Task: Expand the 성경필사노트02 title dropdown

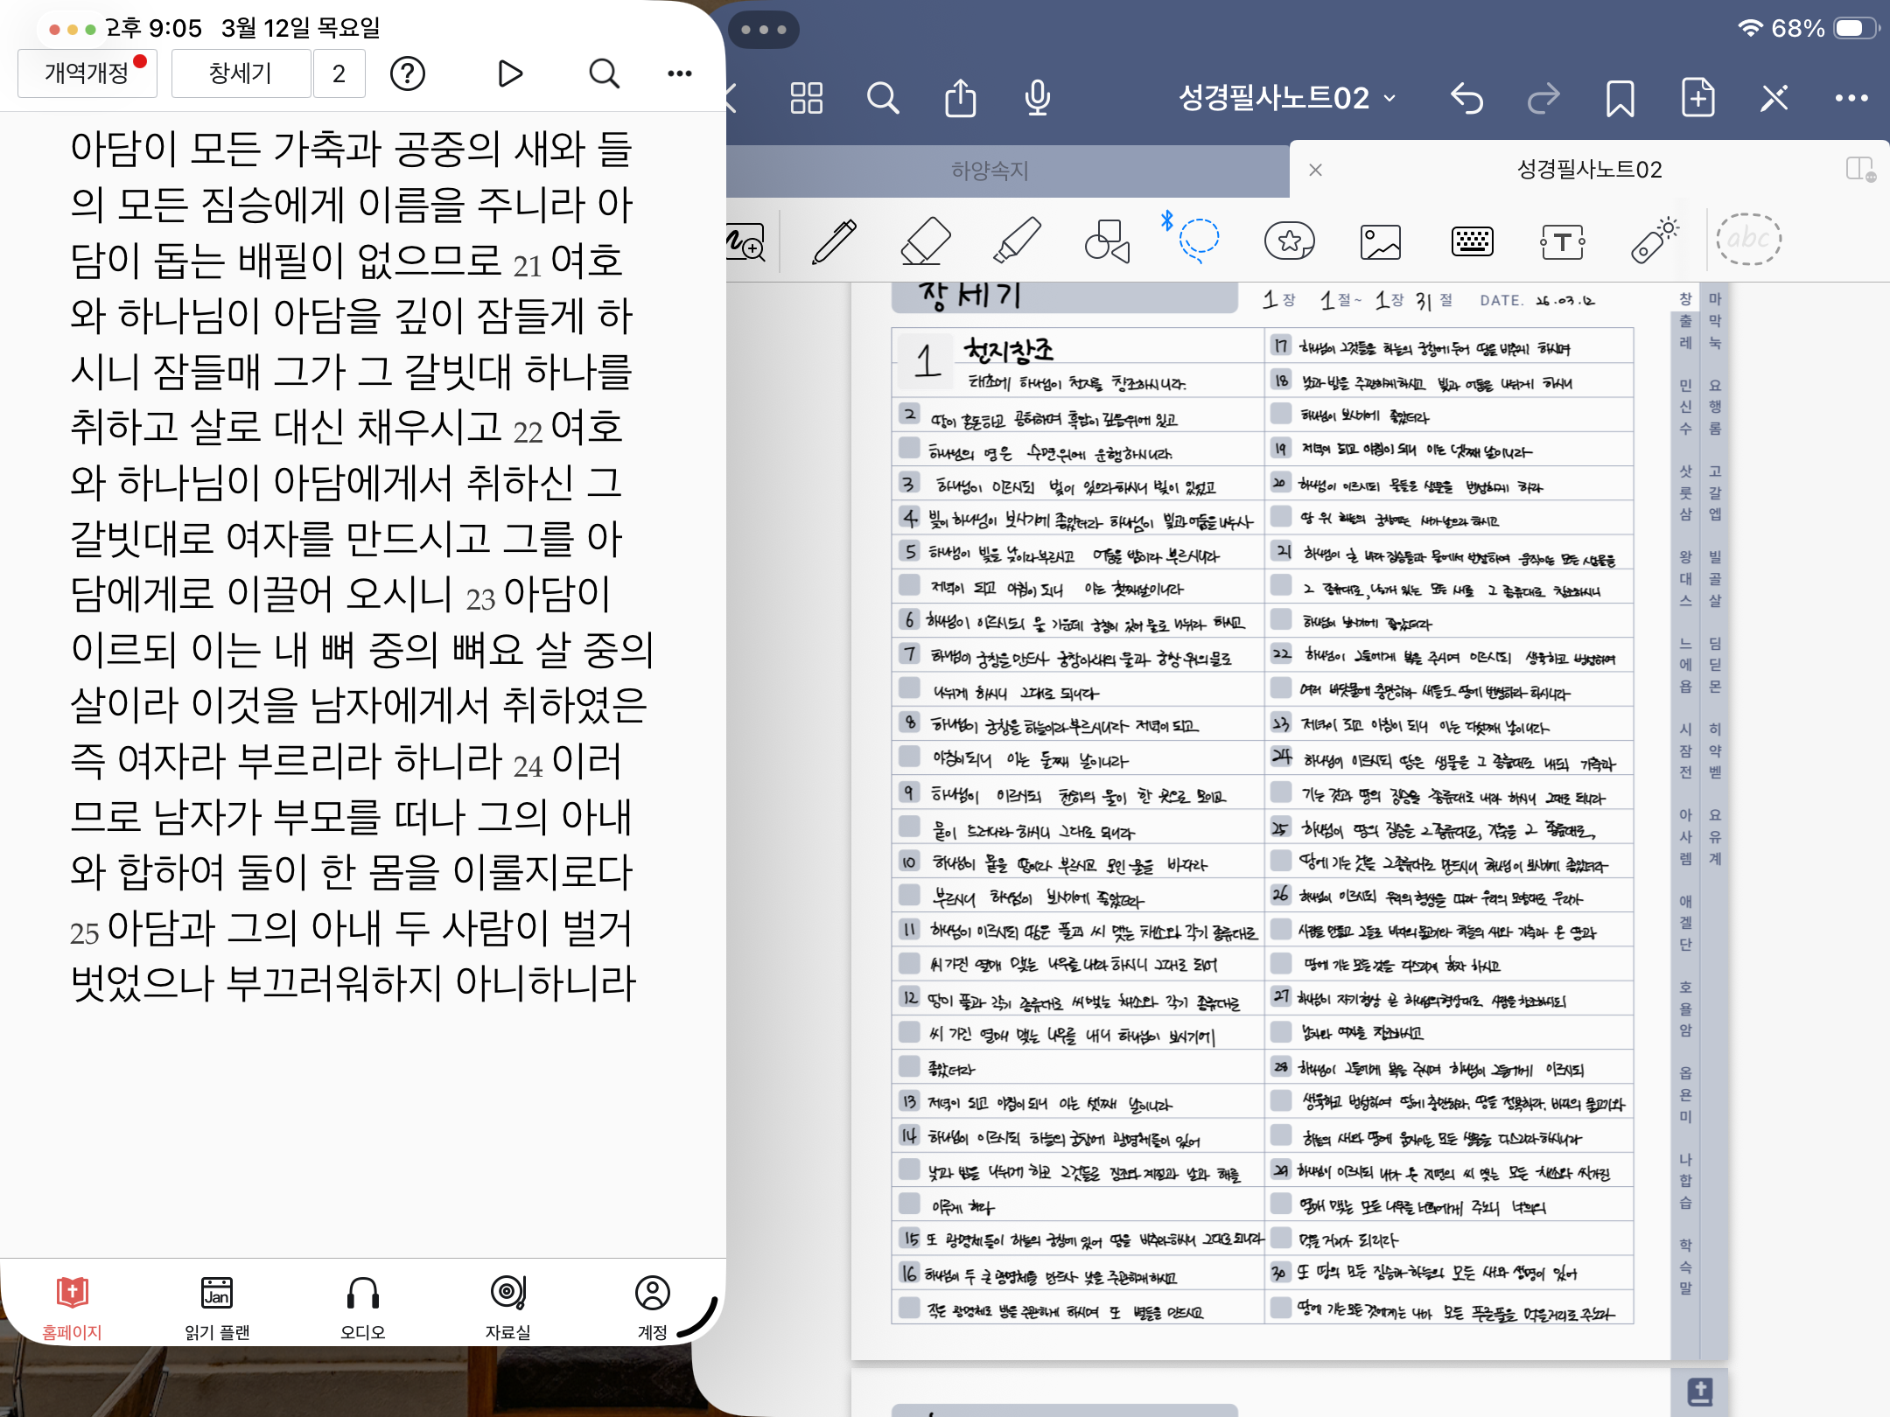Action: [x=1287, y=98]
